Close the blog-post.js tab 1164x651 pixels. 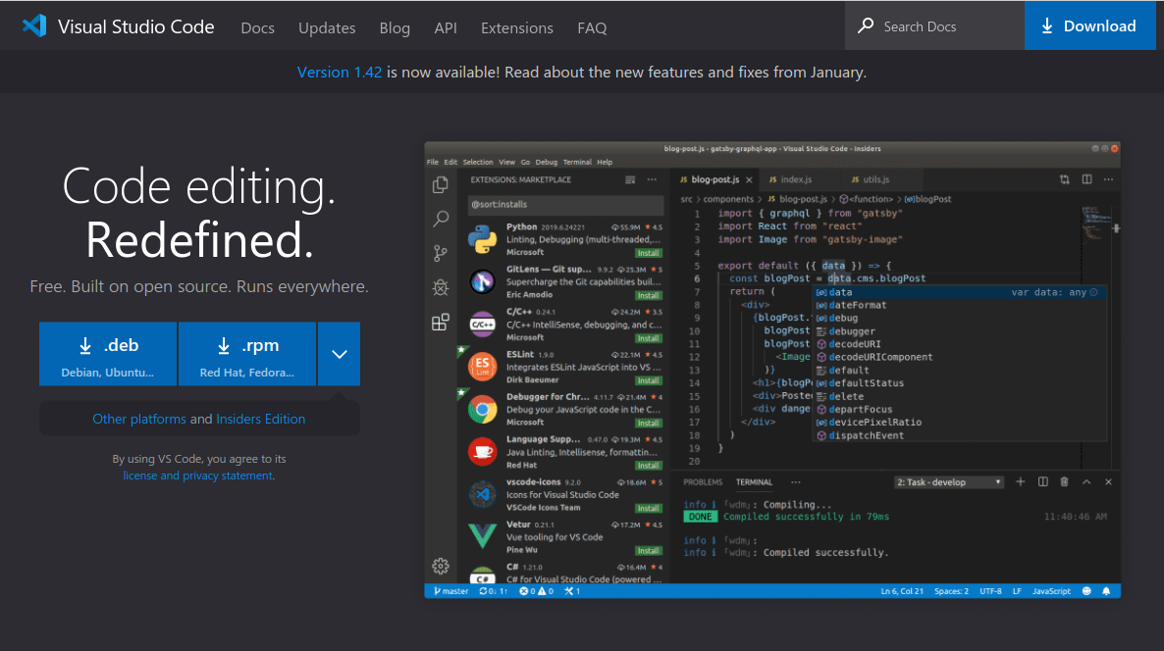point(749,179)
